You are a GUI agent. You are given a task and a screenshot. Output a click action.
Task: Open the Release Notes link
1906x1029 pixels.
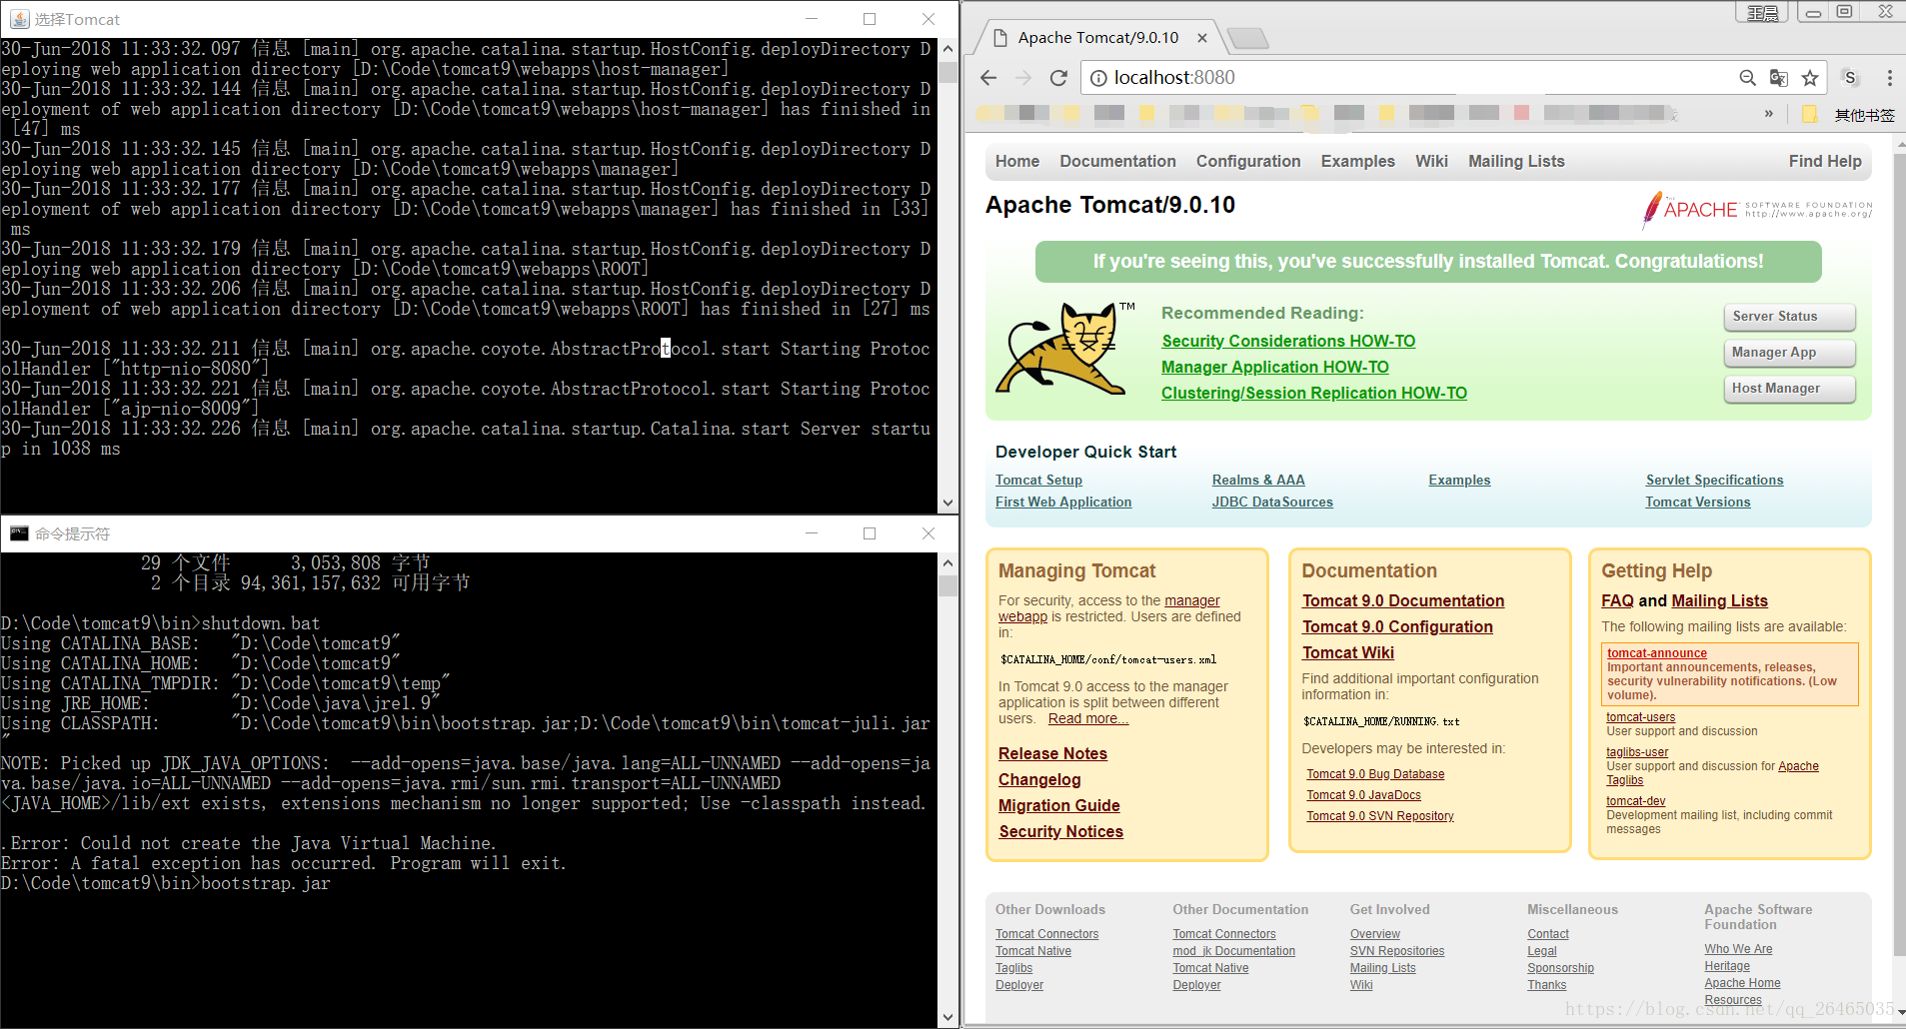coord(1052,754)
